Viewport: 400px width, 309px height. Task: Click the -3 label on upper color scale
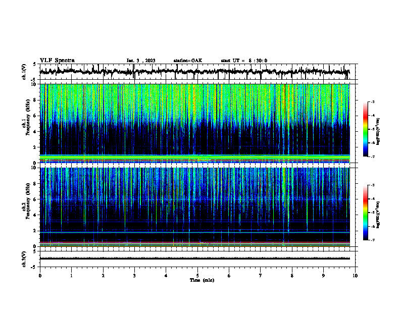pos(373,102)
